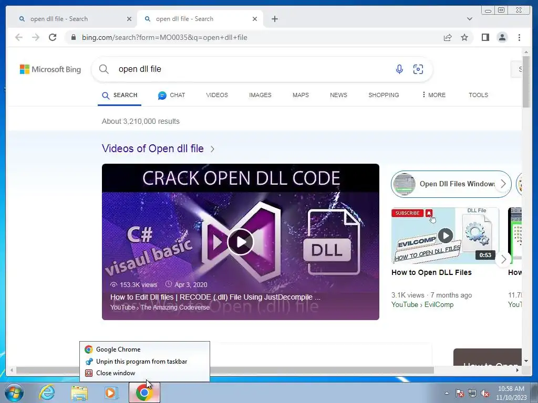The width and height of the screenshot is (538, 403).
Task: Play the Crack Open DLL Code video
Action: click(x=240, y=242)
